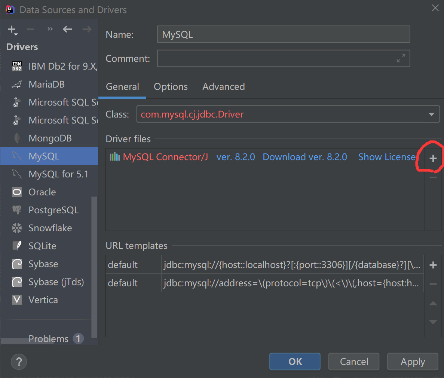Select the Oracle driver row
Image resolution: width=444 pixels, height=378 pixels.
pos(49,192)
